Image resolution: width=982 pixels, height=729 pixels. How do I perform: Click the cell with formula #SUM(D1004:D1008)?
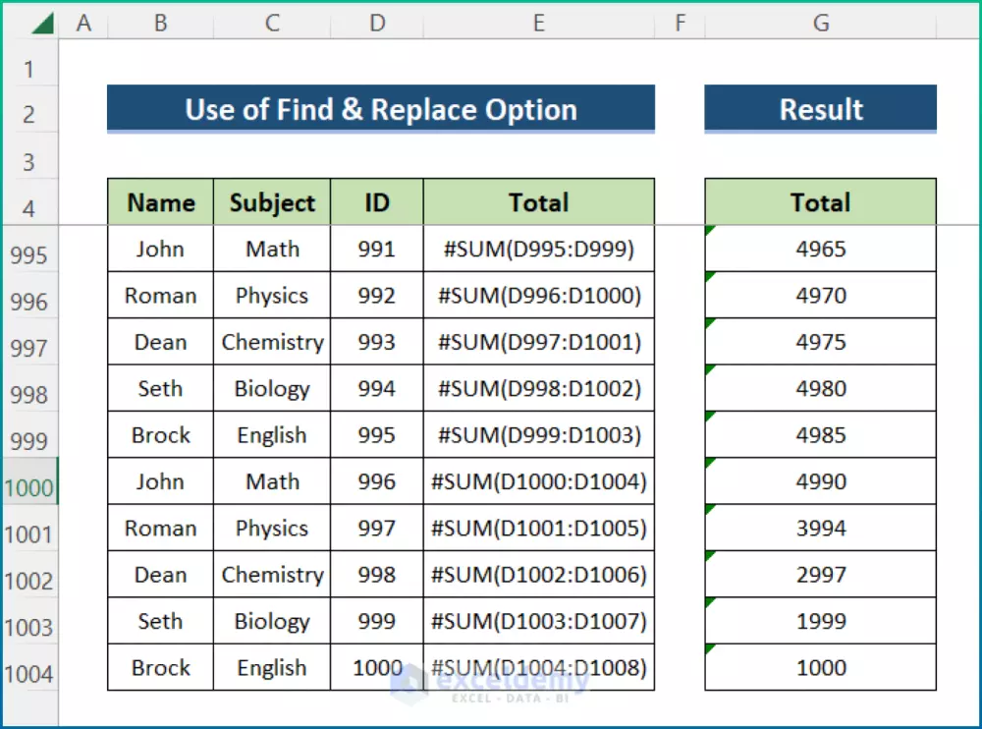point(538,667)
